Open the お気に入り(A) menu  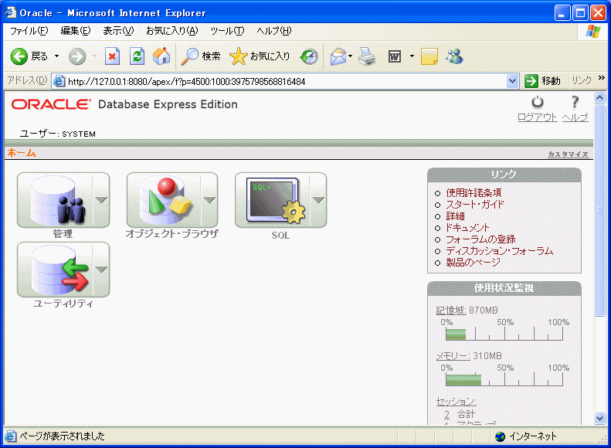pos(171,31)
